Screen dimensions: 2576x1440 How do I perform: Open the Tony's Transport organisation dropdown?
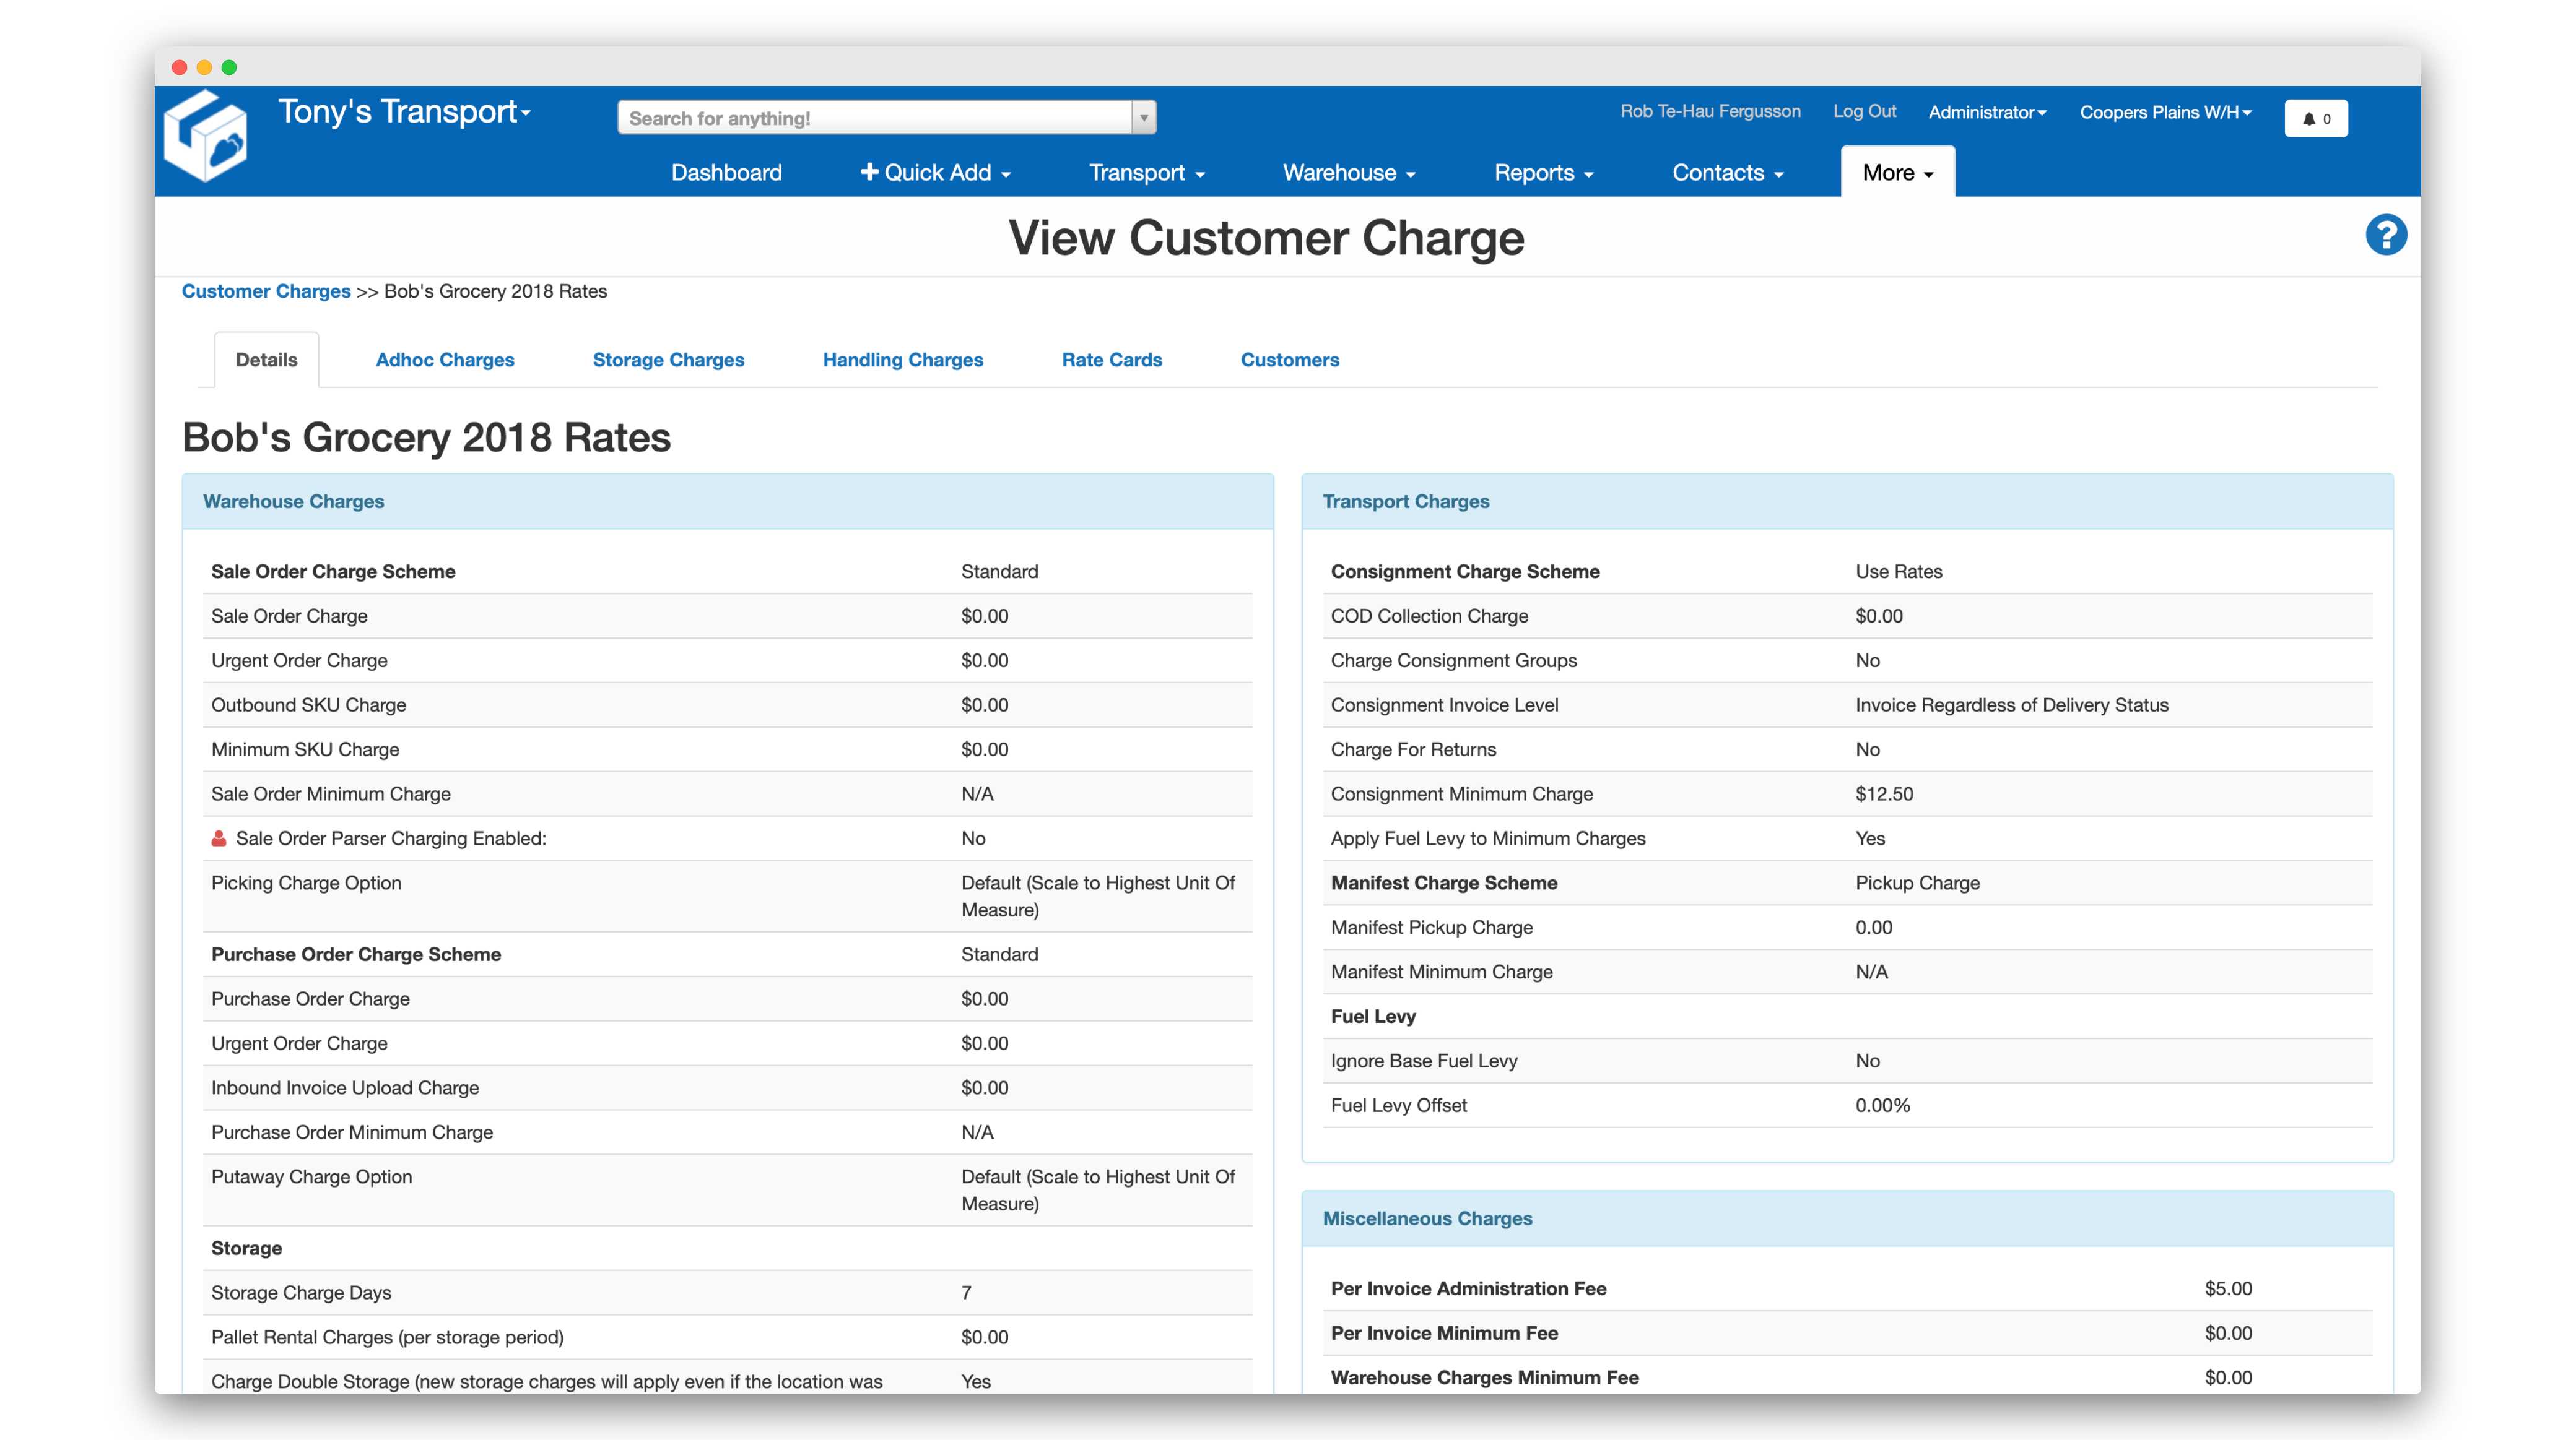point(404,112)
